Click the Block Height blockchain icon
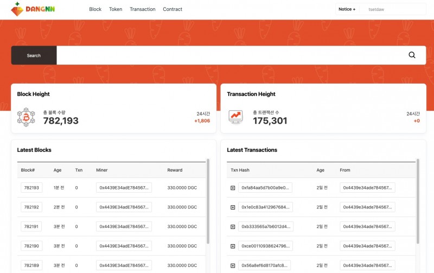 [26, 117]
